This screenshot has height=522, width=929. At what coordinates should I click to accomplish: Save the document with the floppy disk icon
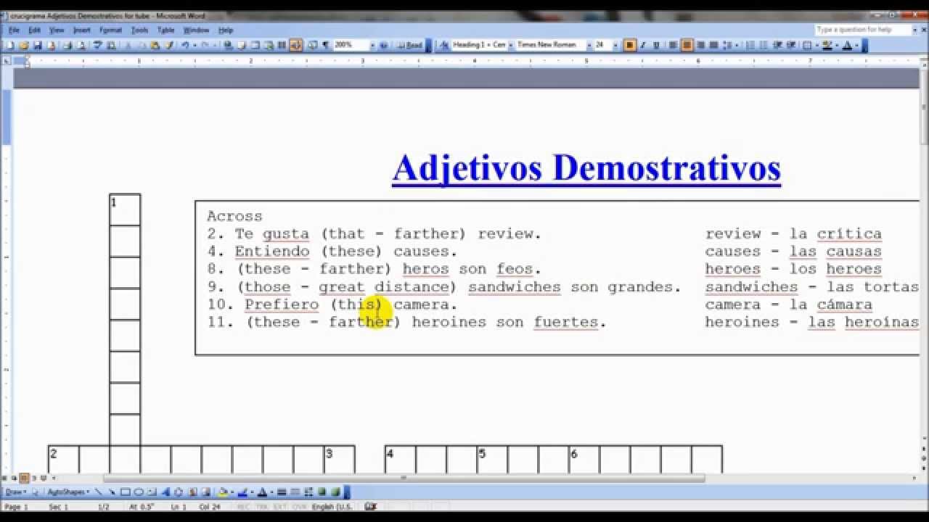point(38,45)
